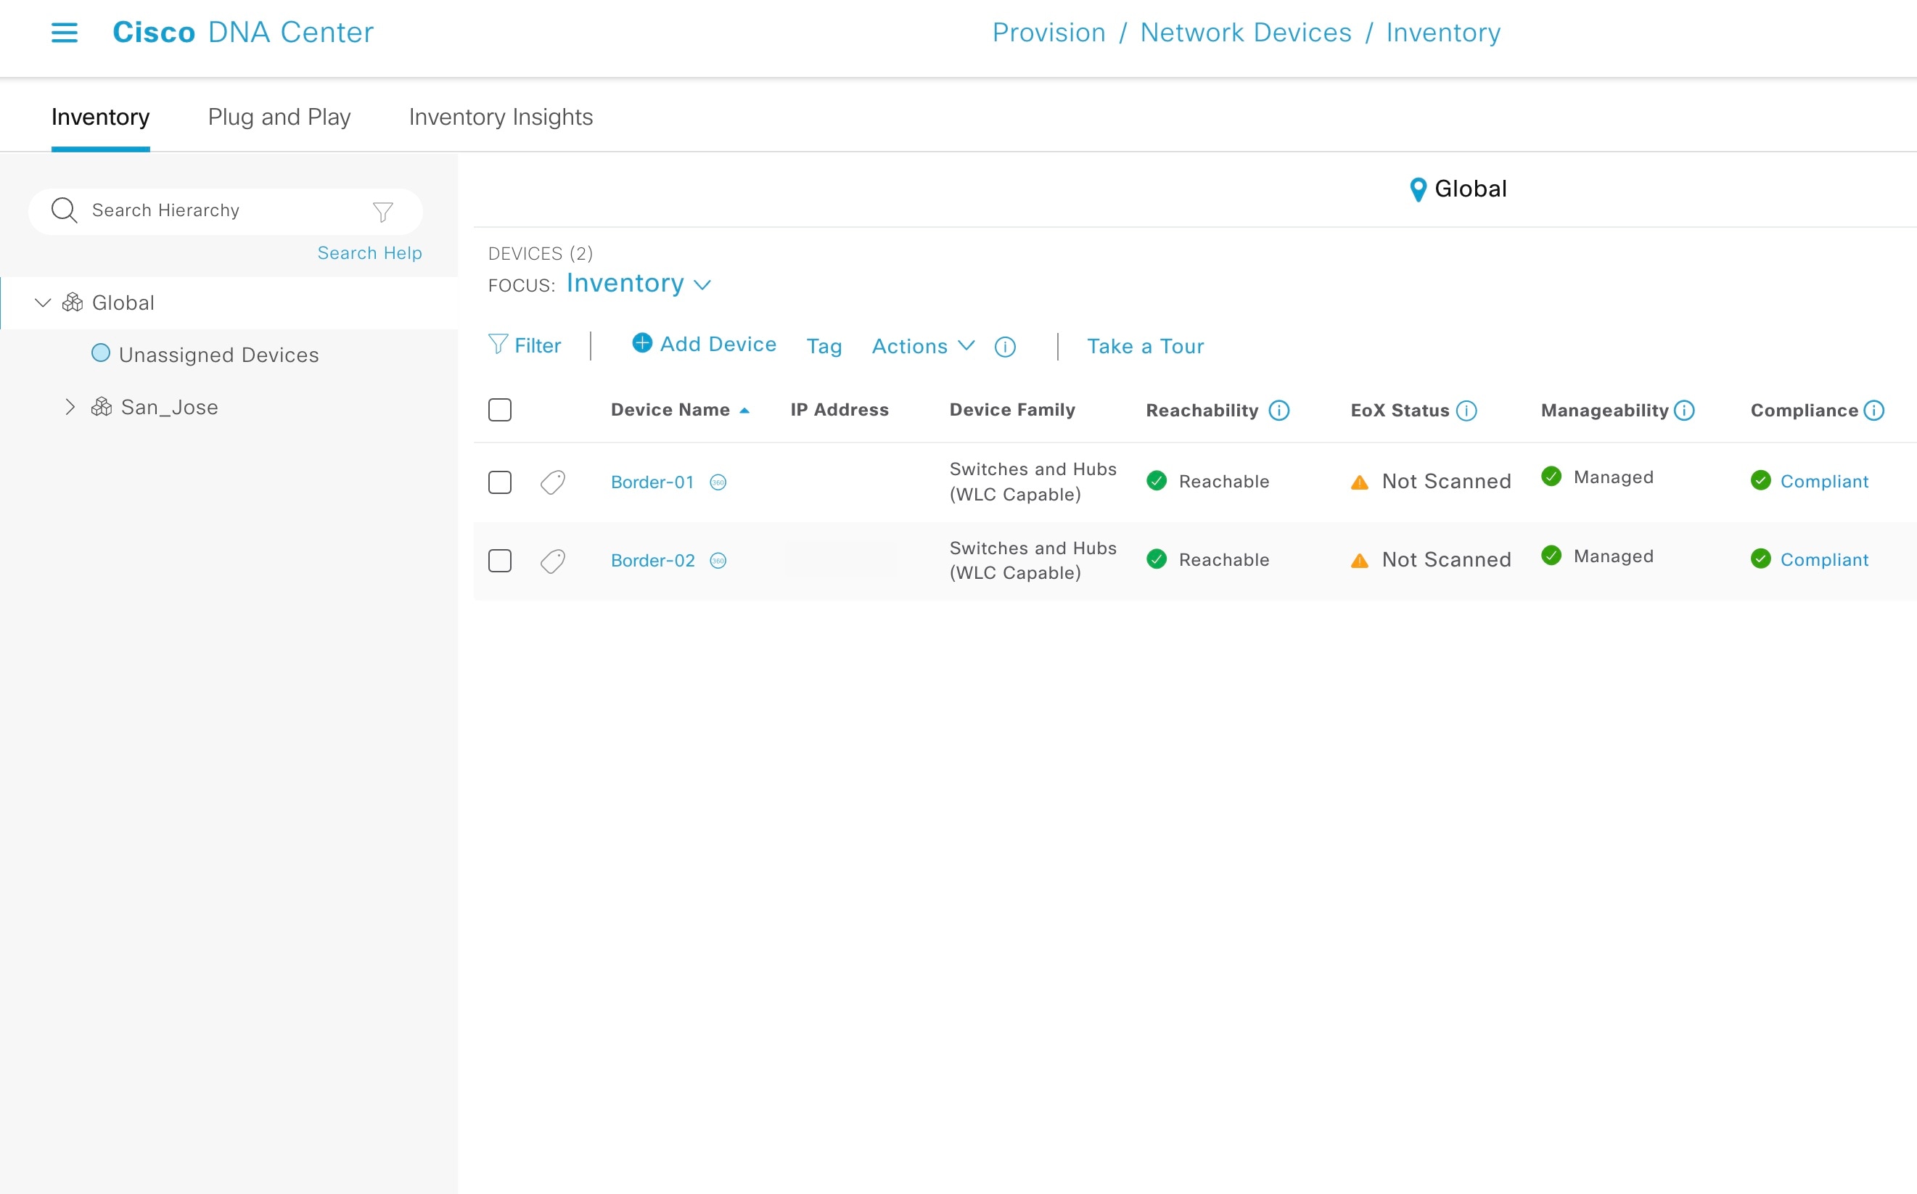Check the Border-01 row checkbox
The image size is (1917, 1194).
pos(500,482)
